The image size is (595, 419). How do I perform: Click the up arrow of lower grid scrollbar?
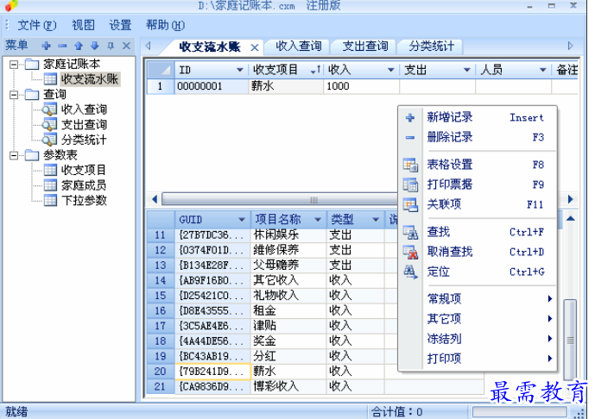coord(570,219)
